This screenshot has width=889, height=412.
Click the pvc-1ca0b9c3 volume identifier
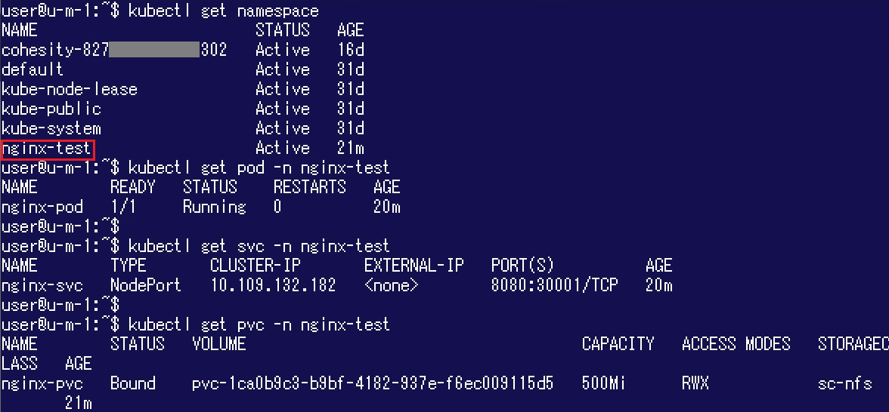pos(373,383)
